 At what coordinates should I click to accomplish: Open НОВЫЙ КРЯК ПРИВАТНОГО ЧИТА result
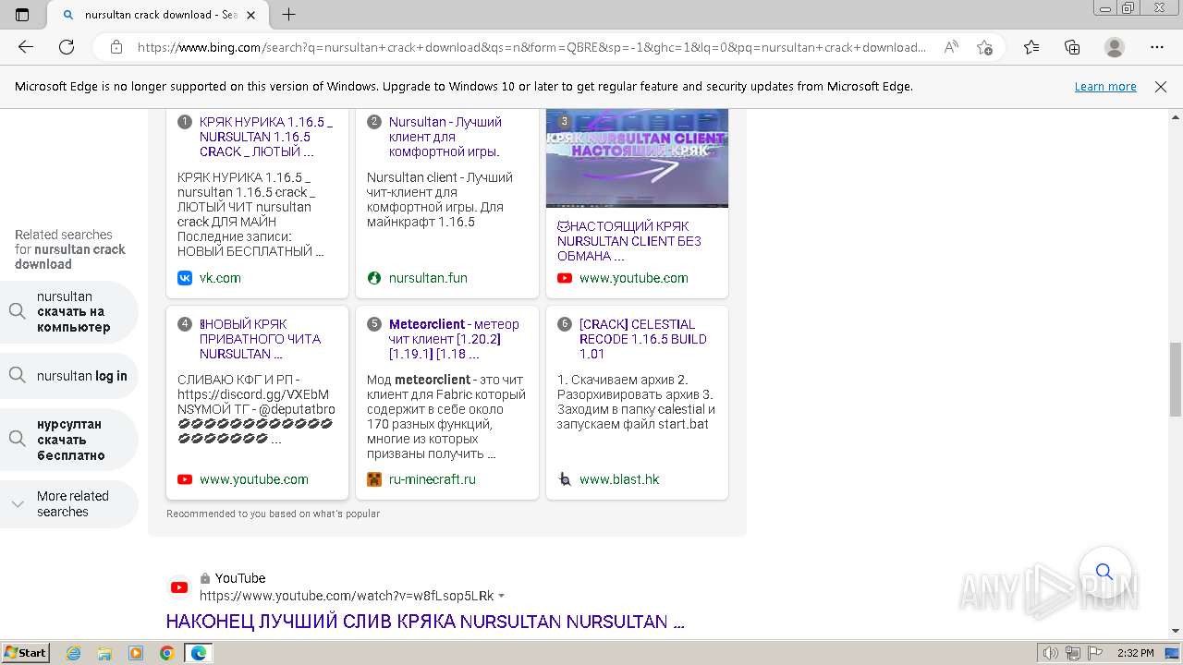click(x=261, y=339)
